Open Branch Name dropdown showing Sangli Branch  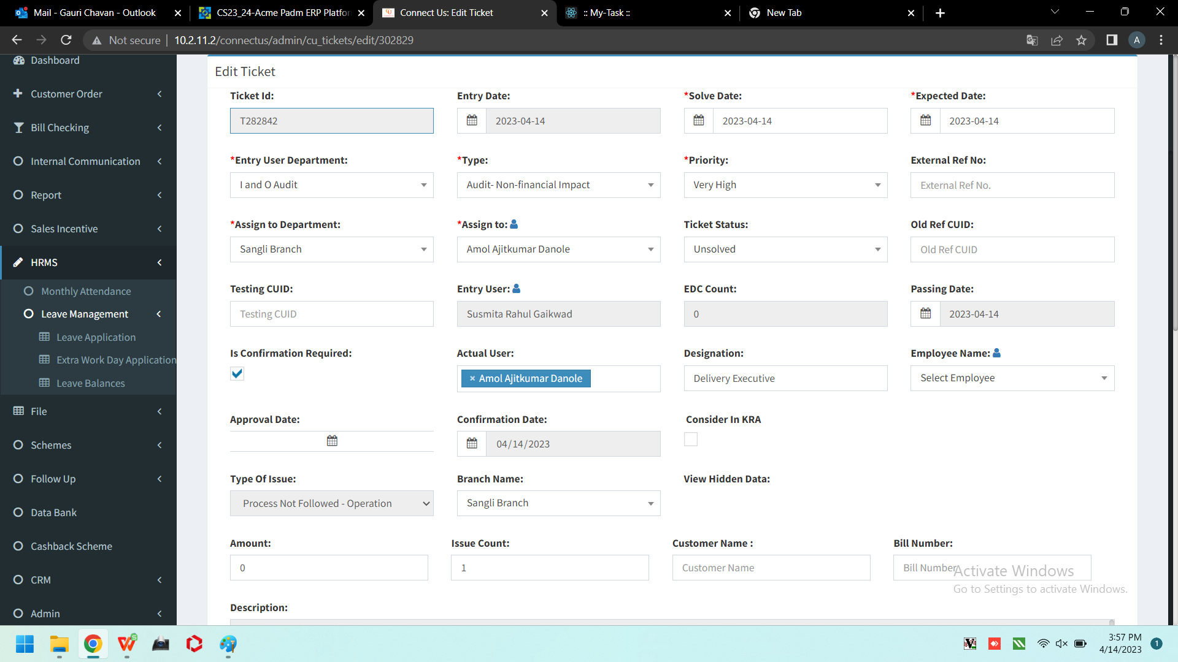tap(559, 503)
